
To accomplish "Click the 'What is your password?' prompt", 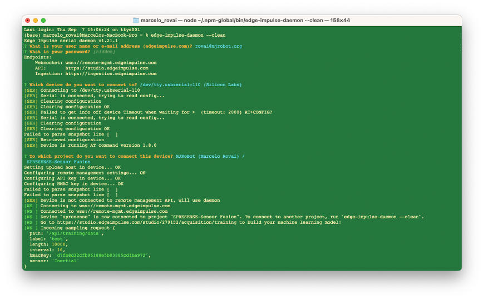I will (60, 52).
